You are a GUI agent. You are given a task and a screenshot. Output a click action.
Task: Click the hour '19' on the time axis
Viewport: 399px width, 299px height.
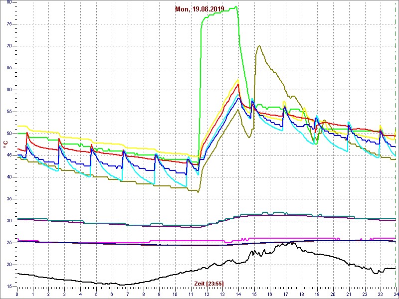coord(317,295)
